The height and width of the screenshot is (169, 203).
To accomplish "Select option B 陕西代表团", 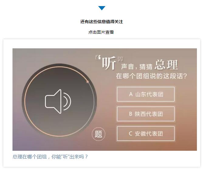I will [146, 114].
